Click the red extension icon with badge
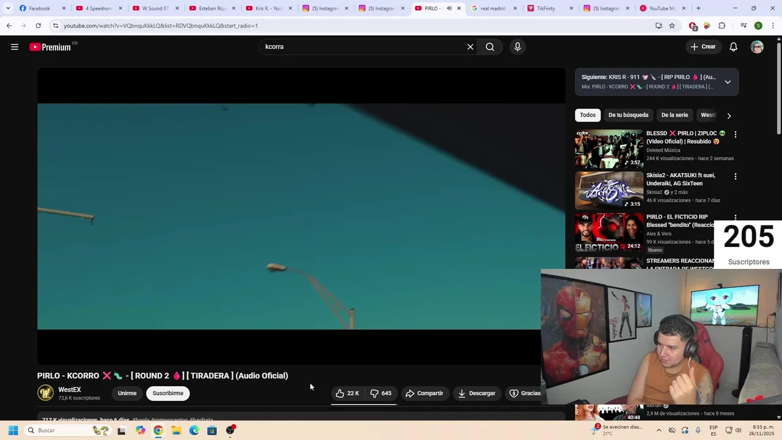 click(693, 26)
